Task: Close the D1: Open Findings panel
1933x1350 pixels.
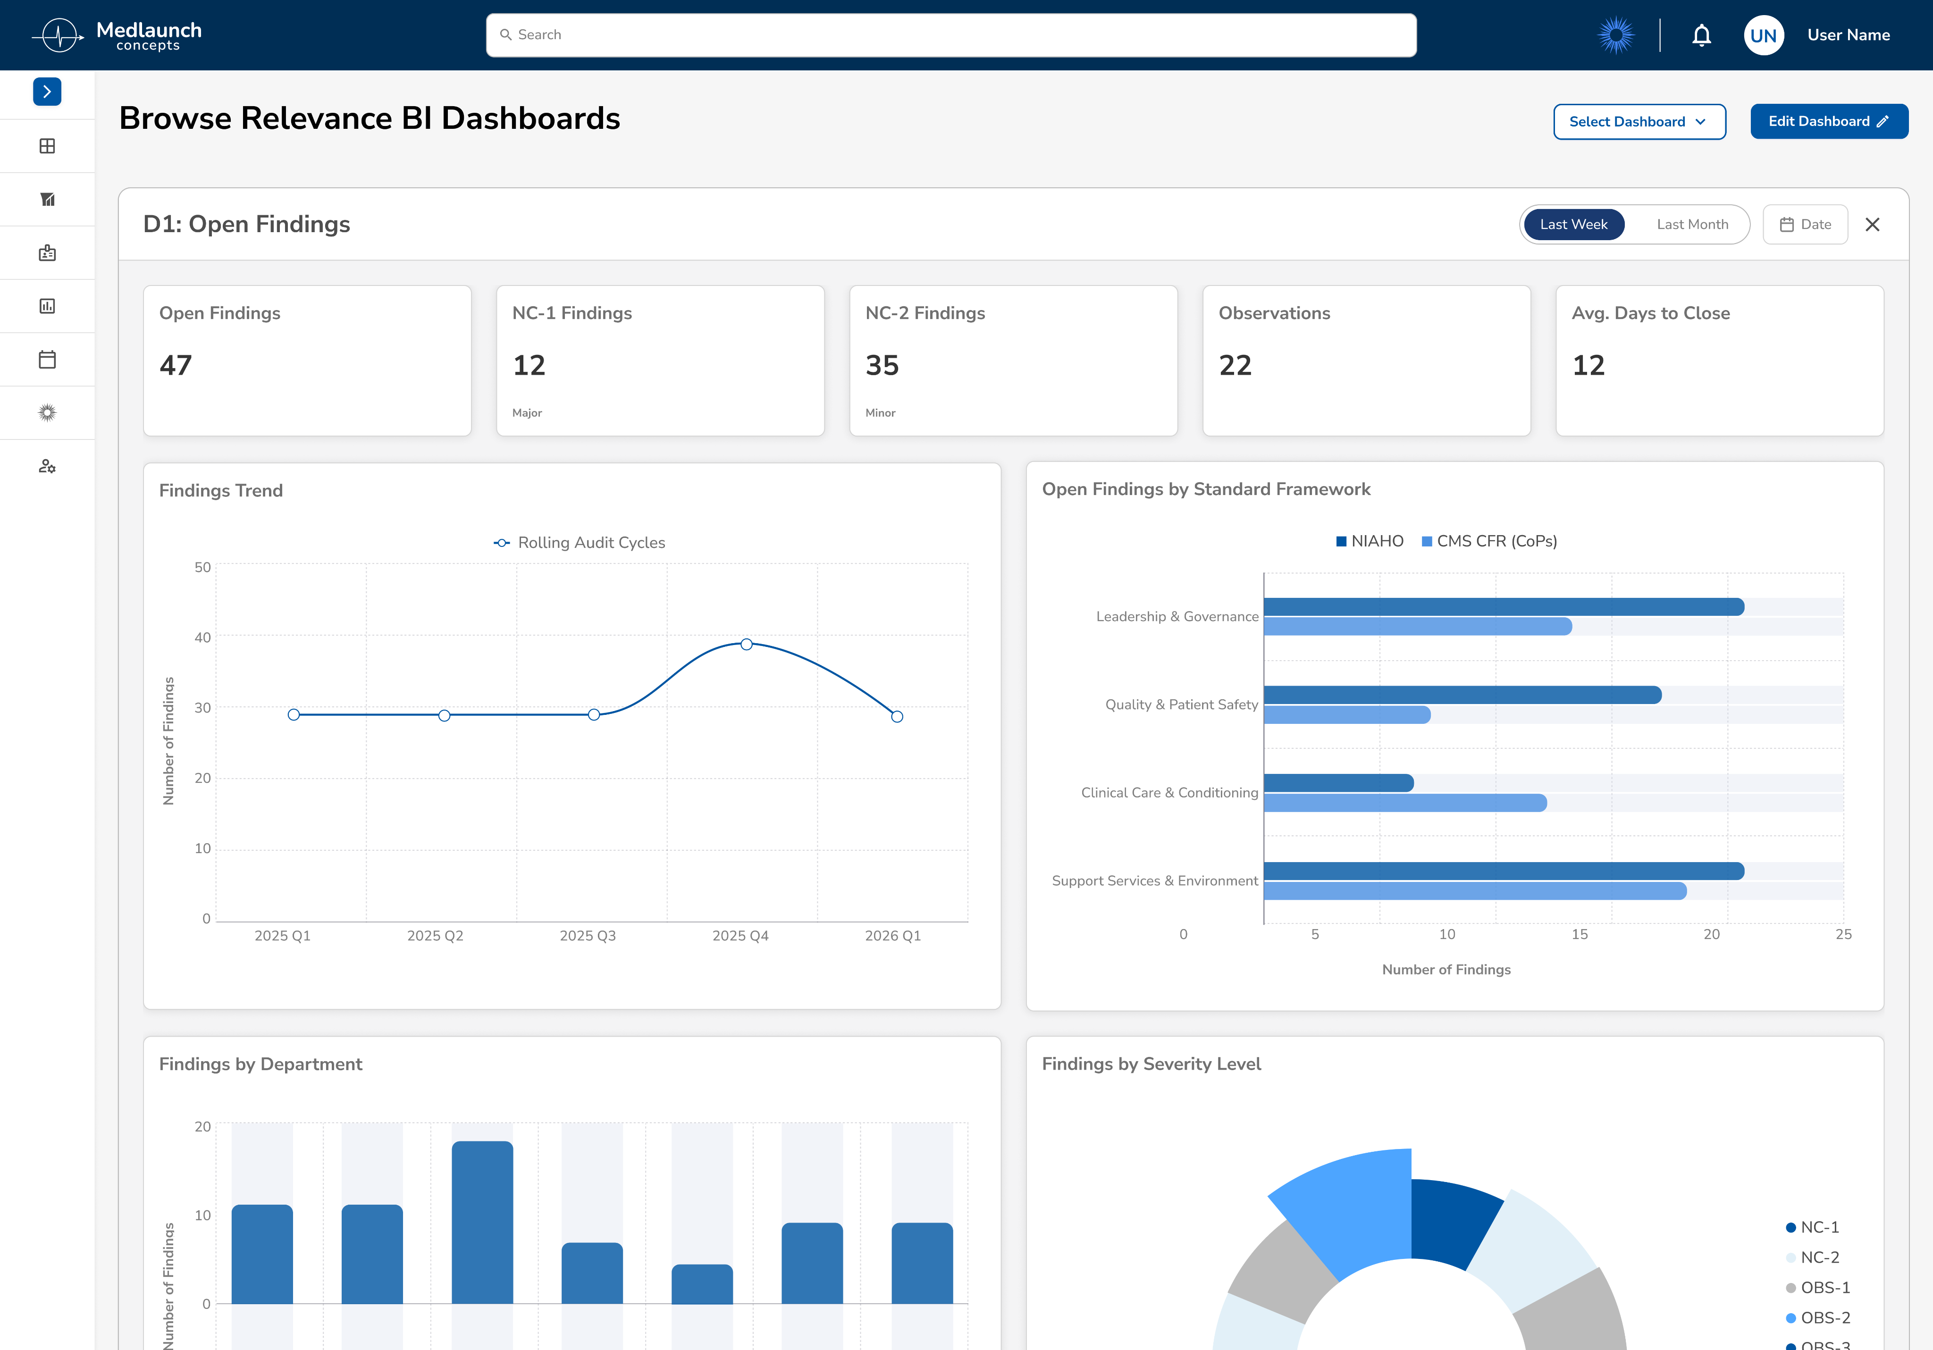Action: (1873, 225)
